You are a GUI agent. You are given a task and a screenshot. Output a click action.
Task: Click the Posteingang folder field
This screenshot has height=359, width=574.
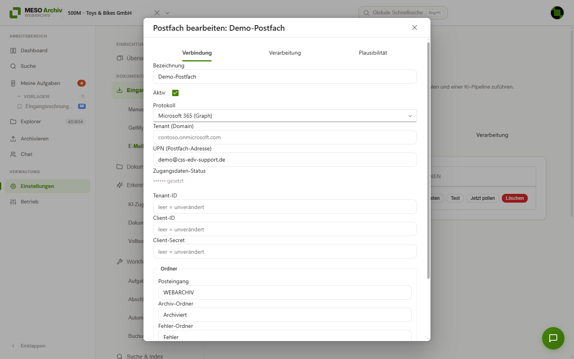285,292
